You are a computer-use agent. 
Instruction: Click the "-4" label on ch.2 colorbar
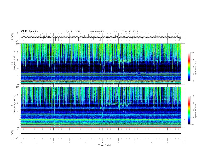pos(193,103)
